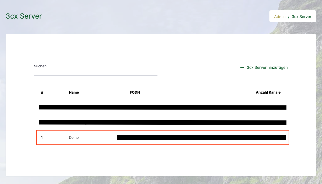The height and width of the screenshot is (184, 322).
Task: Click the search underline below Suchen
Action: coord(95,76)
